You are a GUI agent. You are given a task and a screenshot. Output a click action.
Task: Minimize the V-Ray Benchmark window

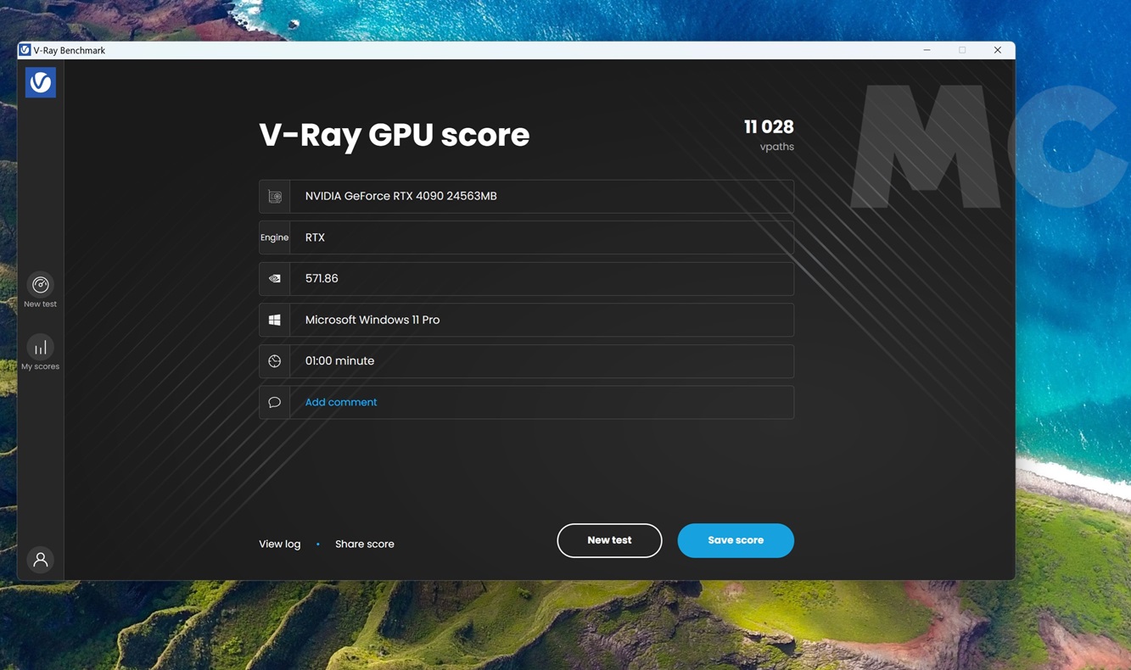pyautogui.click(x=927, y=50)
